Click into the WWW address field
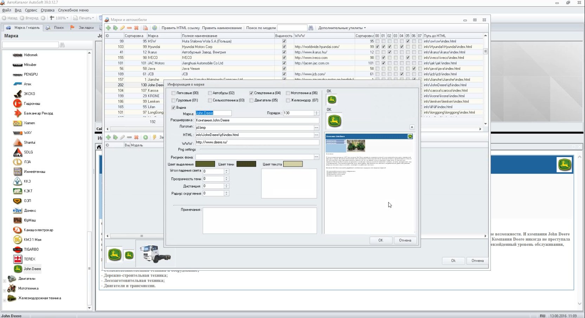 256,142
